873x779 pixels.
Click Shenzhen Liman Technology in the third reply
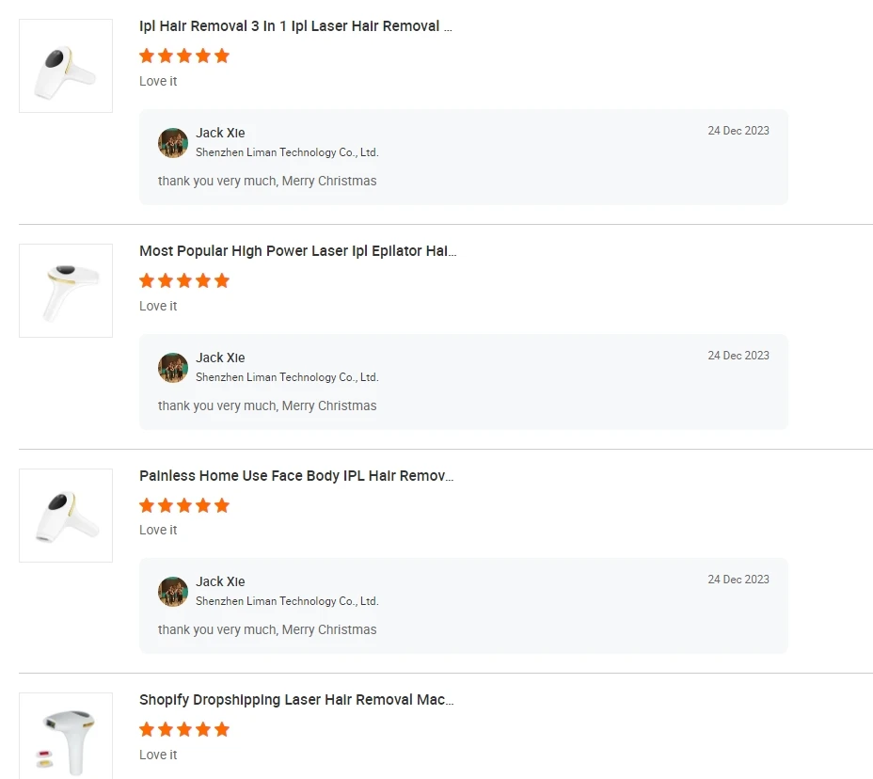287,601
